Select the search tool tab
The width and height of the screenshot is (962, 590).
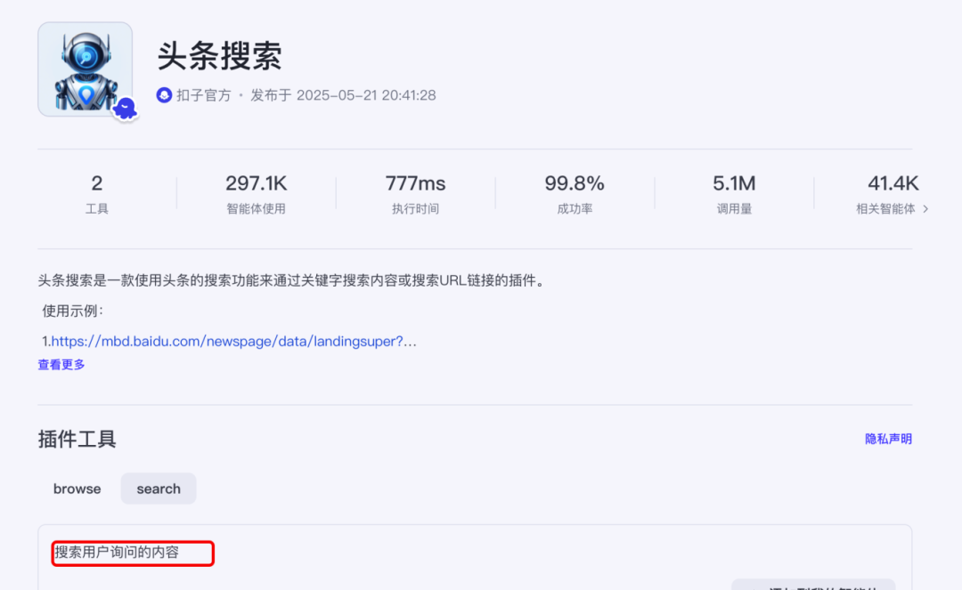point(159,489)
